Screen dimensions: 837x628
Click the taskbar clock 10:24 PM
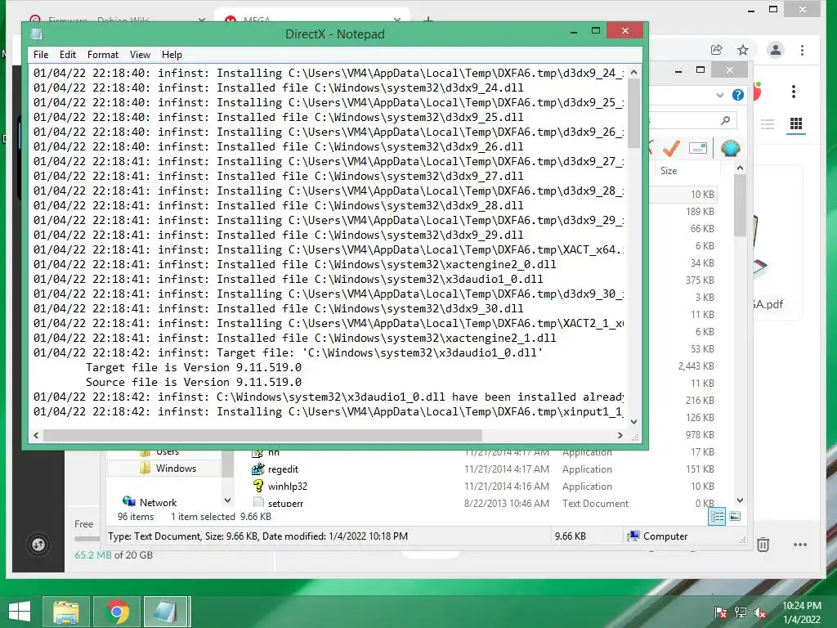(x=801, y=606)
